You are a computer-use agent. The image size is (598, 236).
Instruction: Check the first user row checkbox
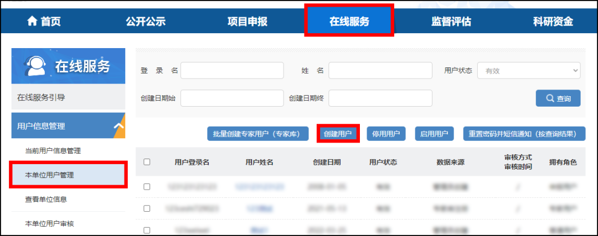point(147,187)
